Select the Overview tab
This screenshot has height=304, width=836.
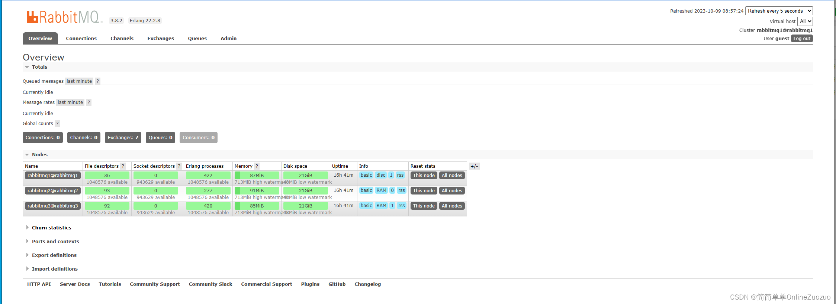[x=40, y=38]
